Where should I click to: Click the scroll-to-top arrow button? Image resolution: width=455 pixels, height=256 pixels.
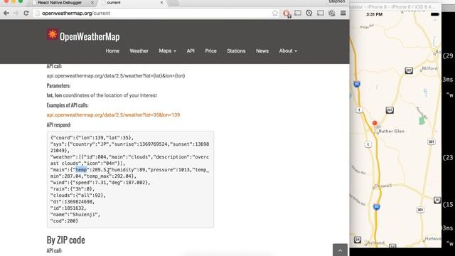click(340, 250)
